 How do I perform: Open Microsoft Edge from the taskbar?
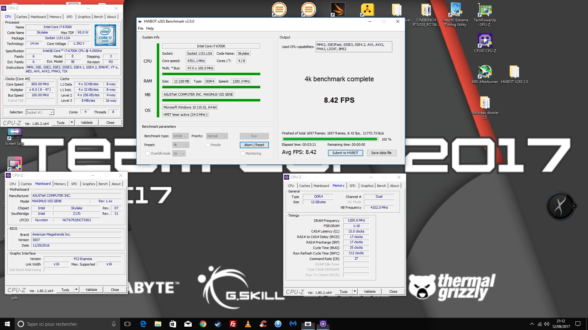tap(143, 324)
